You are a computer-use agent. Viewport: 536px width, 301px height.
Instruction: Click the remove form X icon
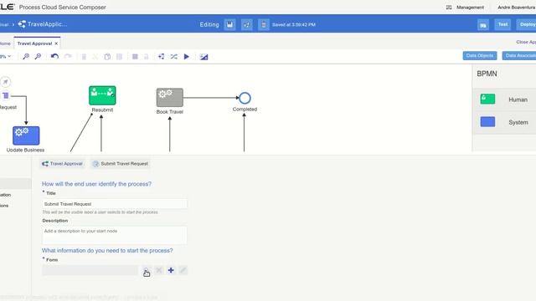(x=158, y=270)
